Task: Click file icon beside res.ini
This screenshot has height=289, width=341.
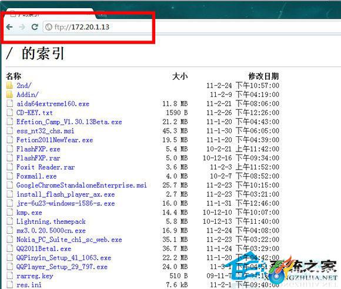Action: coord(9,285)
